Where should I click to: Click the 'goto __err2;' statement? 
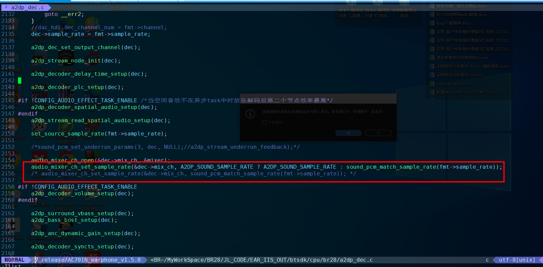pyautogui.click(x=64, y=14)
